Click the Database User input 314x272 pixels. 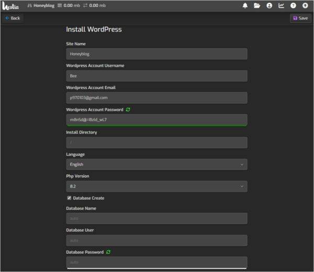point(156,241)
